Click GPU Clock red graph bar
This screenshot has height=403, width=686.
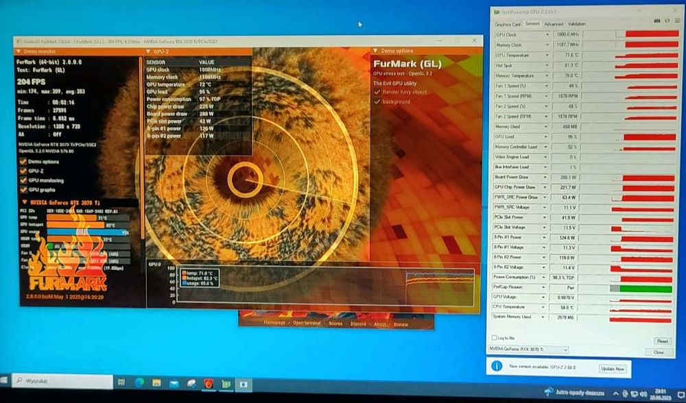click(x=652, y=34)
